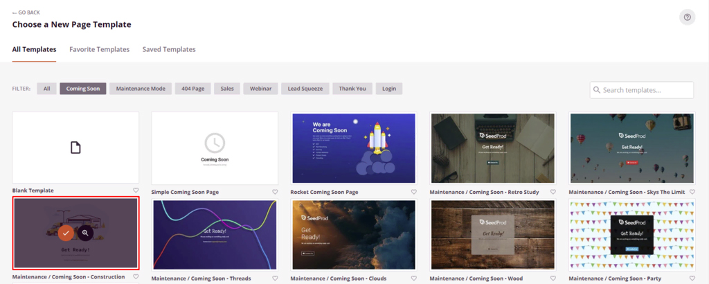Choose Construction template with orange checkmark
Viewport: 709px width, 284px height.
click(x=66, y=233)
